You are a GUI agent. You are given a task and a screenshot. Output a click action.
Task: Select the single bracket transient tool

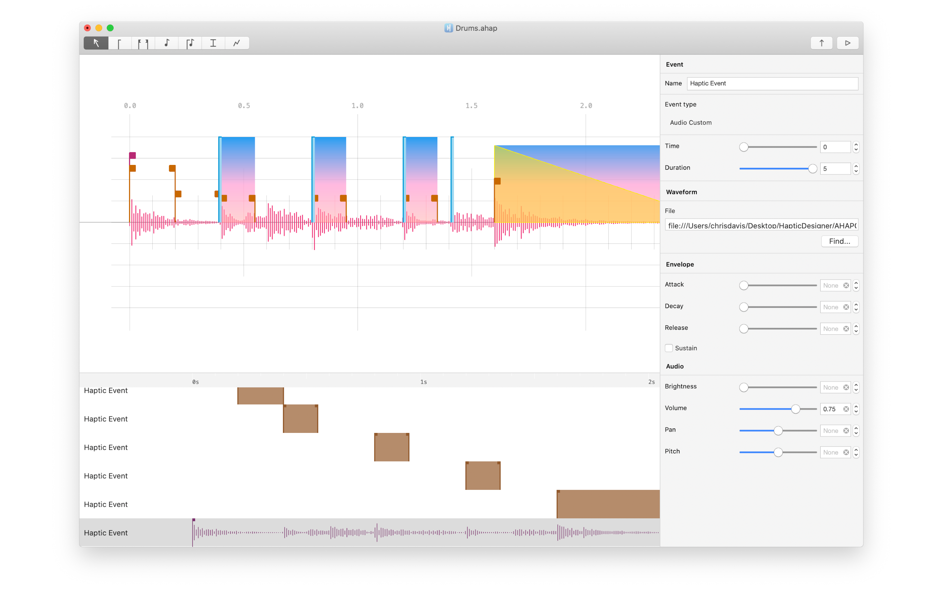(x=119, y=43)
